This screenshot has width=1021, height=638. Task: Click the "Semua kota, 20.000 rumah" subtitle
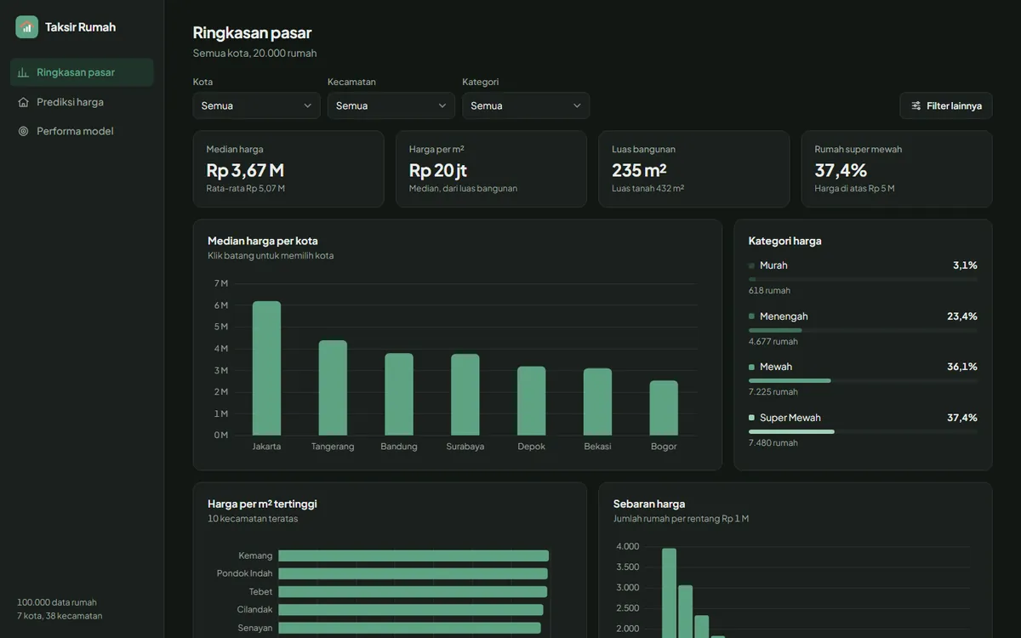(255, 53)
